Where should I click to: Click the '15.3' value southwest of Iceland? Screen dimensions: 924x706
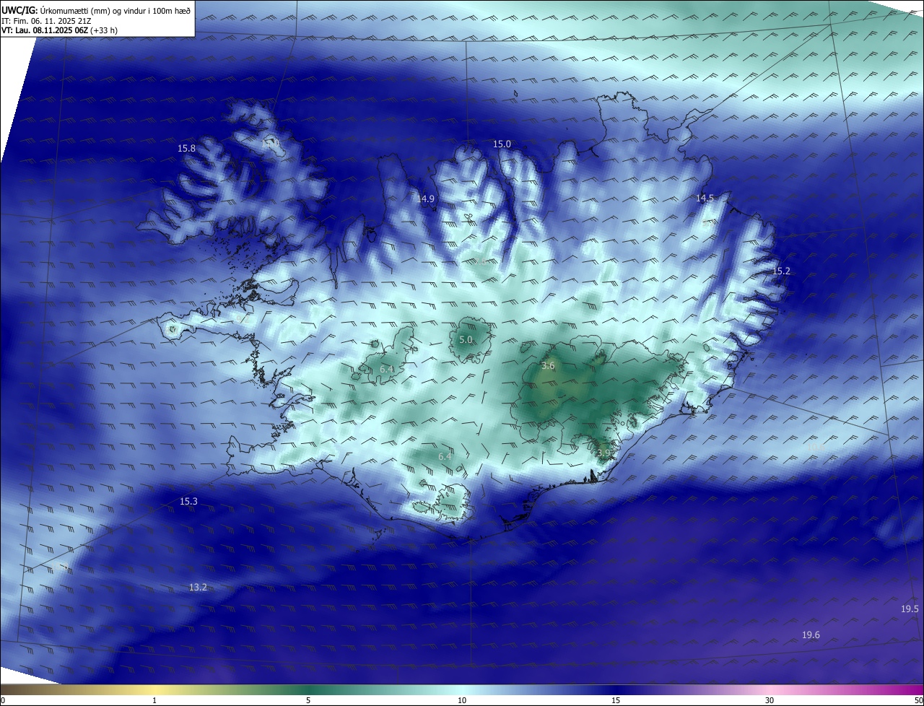click(188, 501)
